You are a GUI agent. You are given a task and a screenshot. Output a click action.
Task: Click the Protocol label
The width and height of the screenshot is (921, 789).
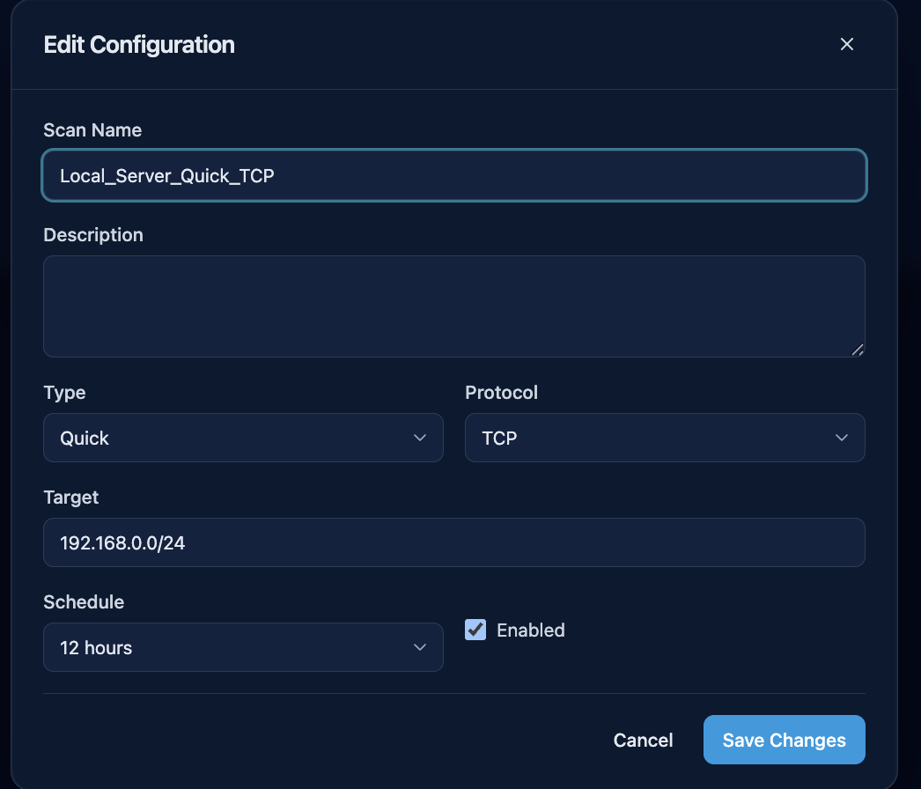(501, 393)
